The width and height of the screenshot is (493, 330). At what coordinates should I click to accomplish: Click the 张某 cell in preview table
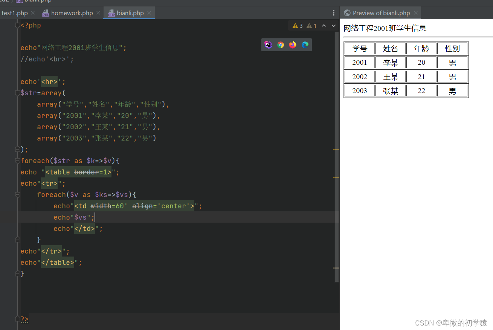point(391,91)
